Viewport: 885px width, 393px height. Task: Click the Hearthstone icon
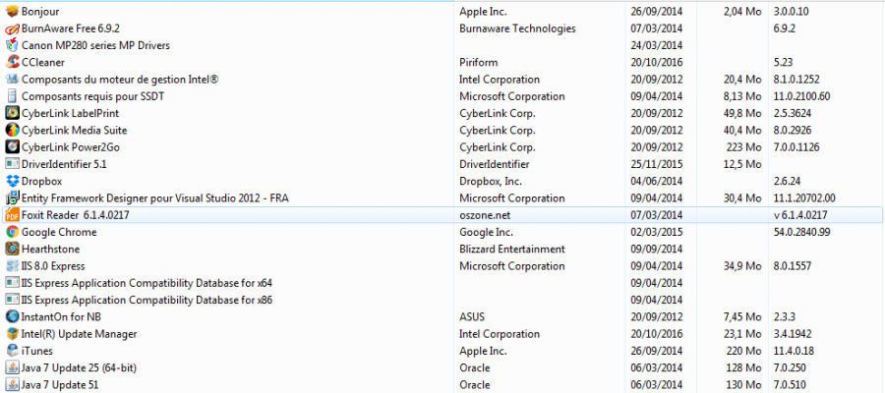point(11,249)
